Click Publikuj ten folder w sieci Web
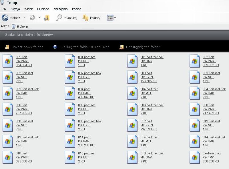 point(84,47)
